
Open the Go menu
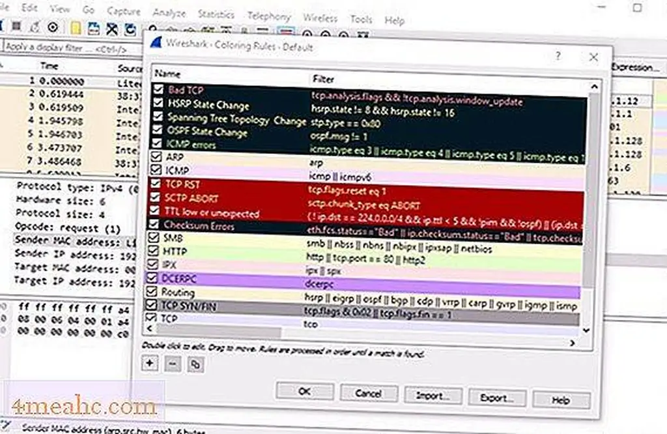pyautogui.click(x=89, y=10)
